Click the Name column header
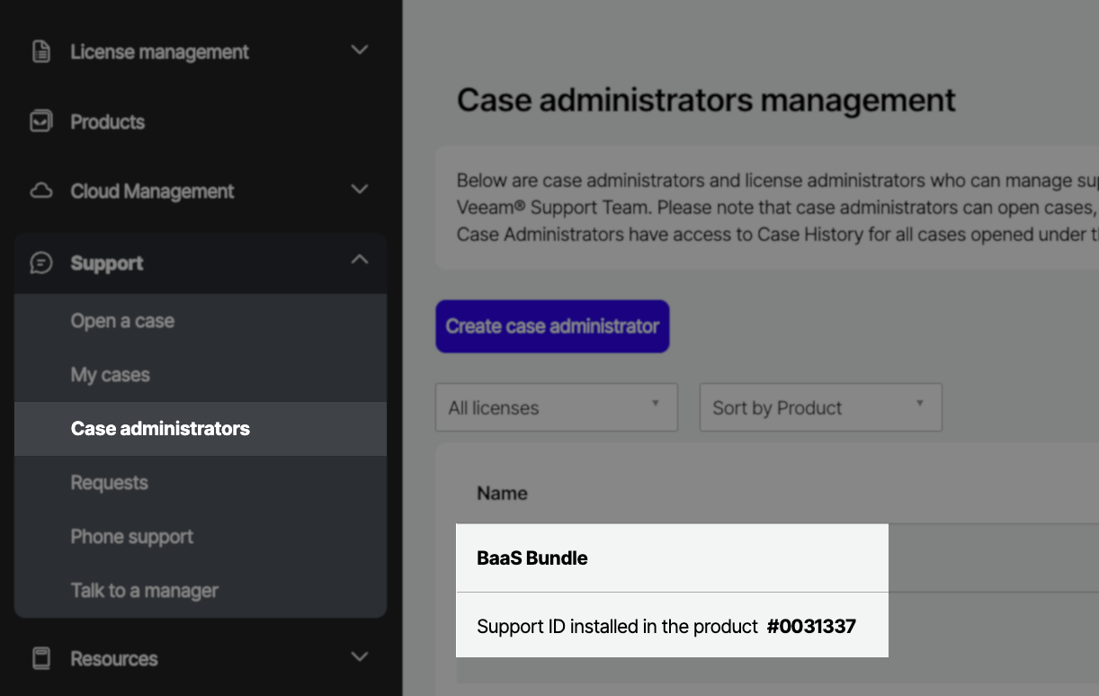 coord(502,493)
